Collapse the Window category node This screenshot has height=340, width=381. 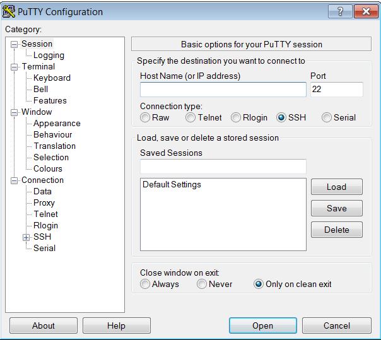point(14,112)
